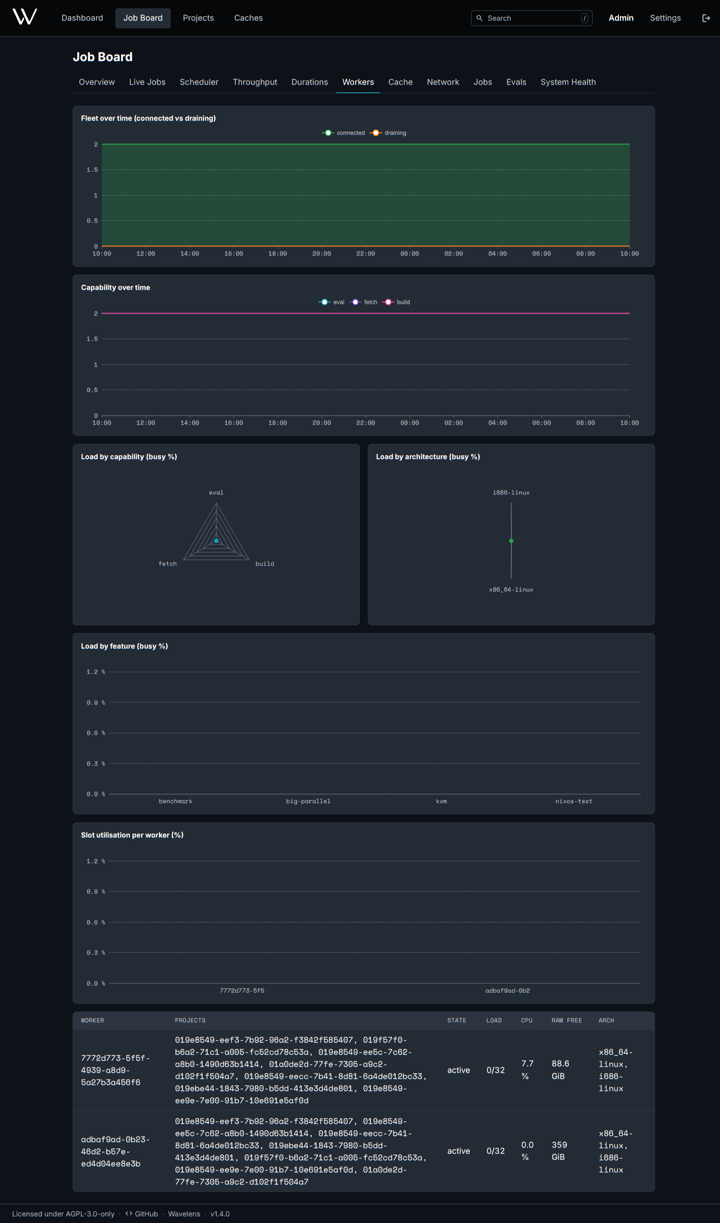Click the 7.7 % CPU value
This screenshot has height=1223, width=720.
click(527, 1070)
